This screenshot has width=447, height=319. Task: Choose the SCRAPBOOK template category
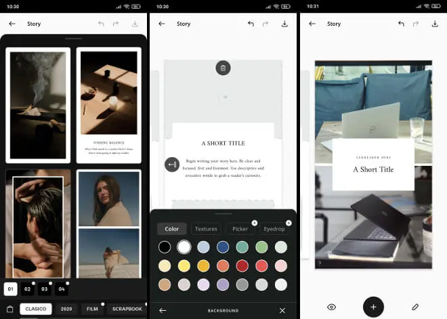(x=127, y=309)
